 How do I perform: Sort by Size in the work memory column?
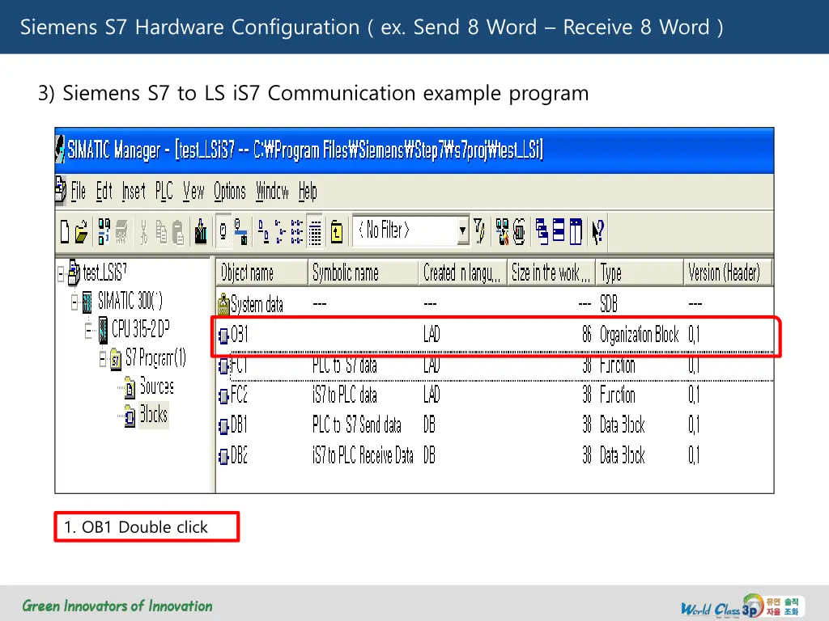click(551, 273)
